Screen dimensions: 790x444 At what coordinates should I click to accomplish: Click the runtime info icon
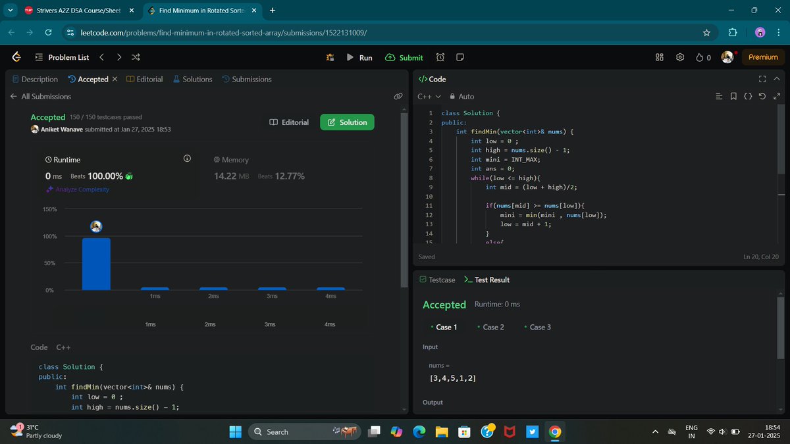click(x=187, y=159)
